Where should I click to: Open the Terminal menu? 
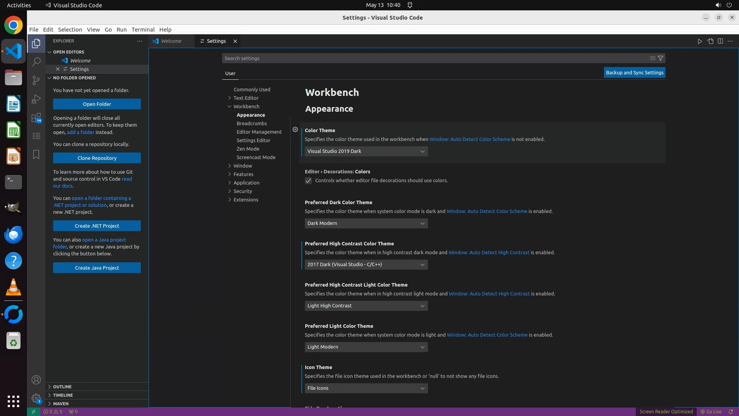(x=143, y=30)
